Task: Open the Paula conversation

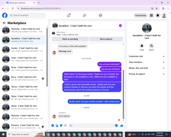Action: (23, 69)
